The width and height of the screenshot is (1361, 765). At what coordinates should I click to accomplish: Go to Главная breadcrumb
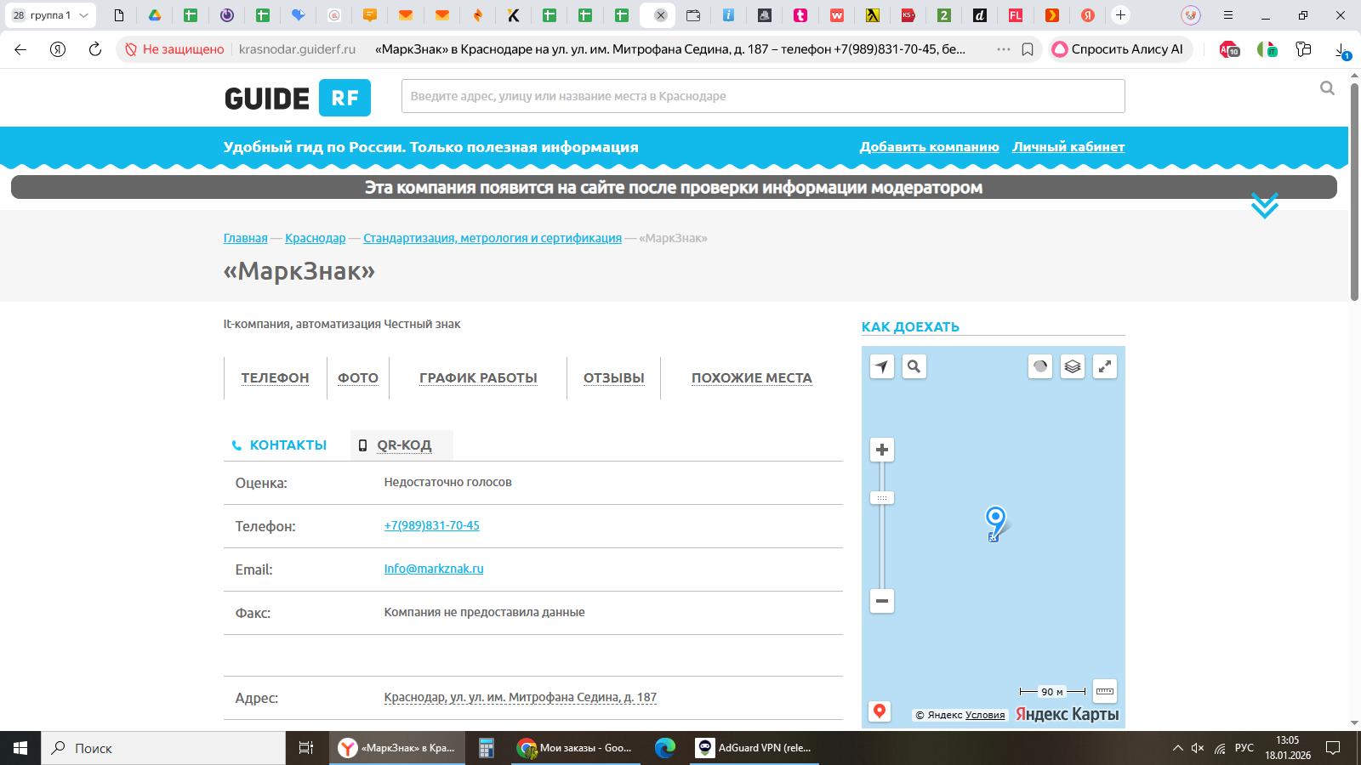[245, 238]
